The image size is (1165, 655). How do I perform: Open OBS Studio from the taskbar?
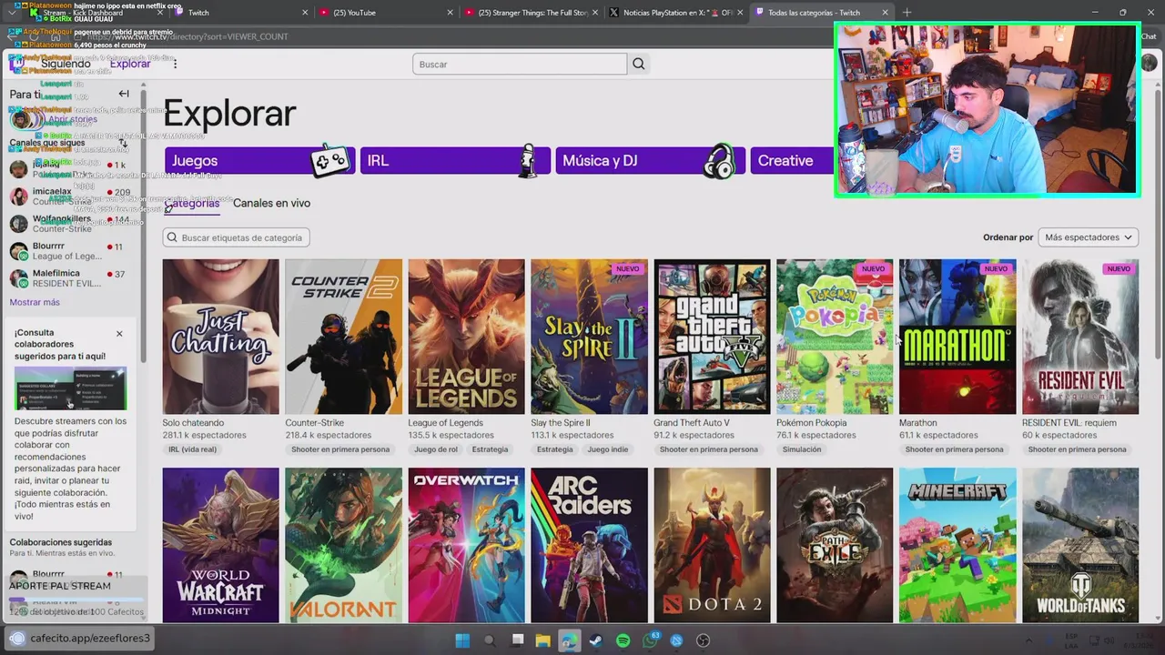[703, 640]
